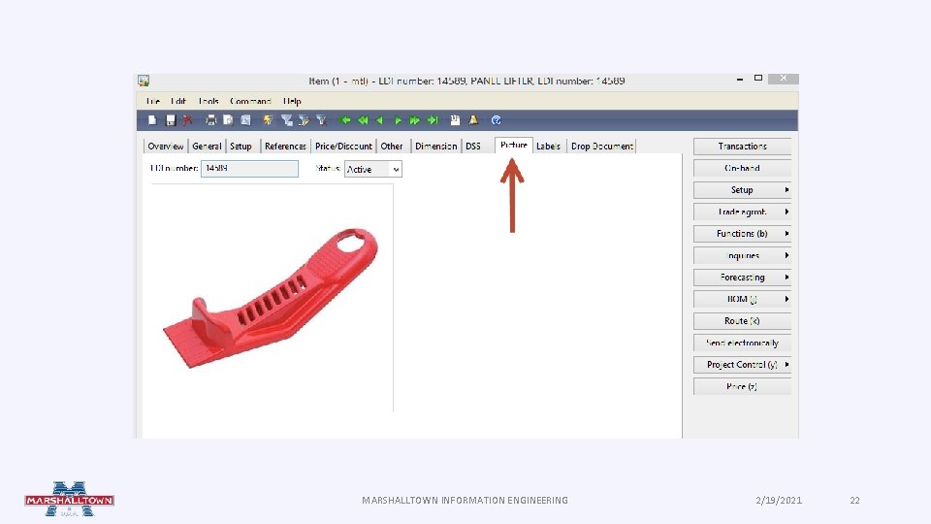Screen dimensions: 931x524
Task: Click the Price (z) button
Action: point(742,387)
